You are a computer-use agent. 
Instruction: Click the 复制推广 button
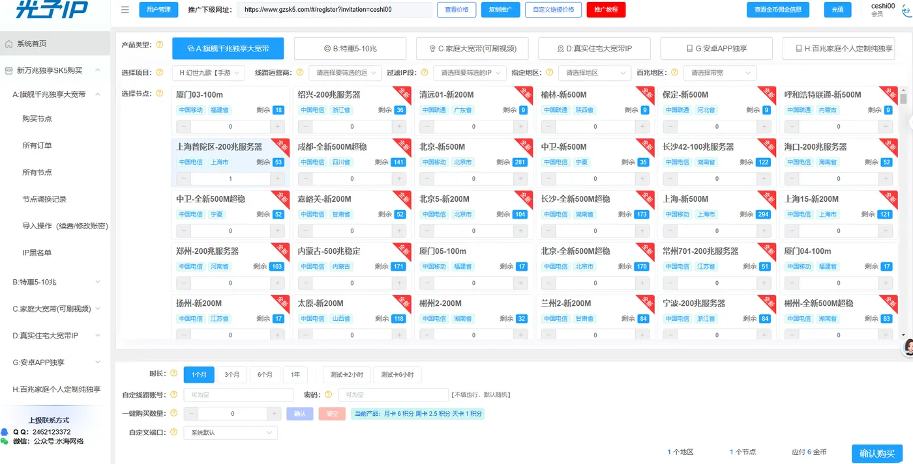coord(500,10)
